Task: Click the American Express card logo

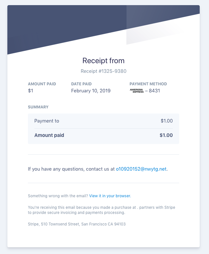Action: click(137, 91)
